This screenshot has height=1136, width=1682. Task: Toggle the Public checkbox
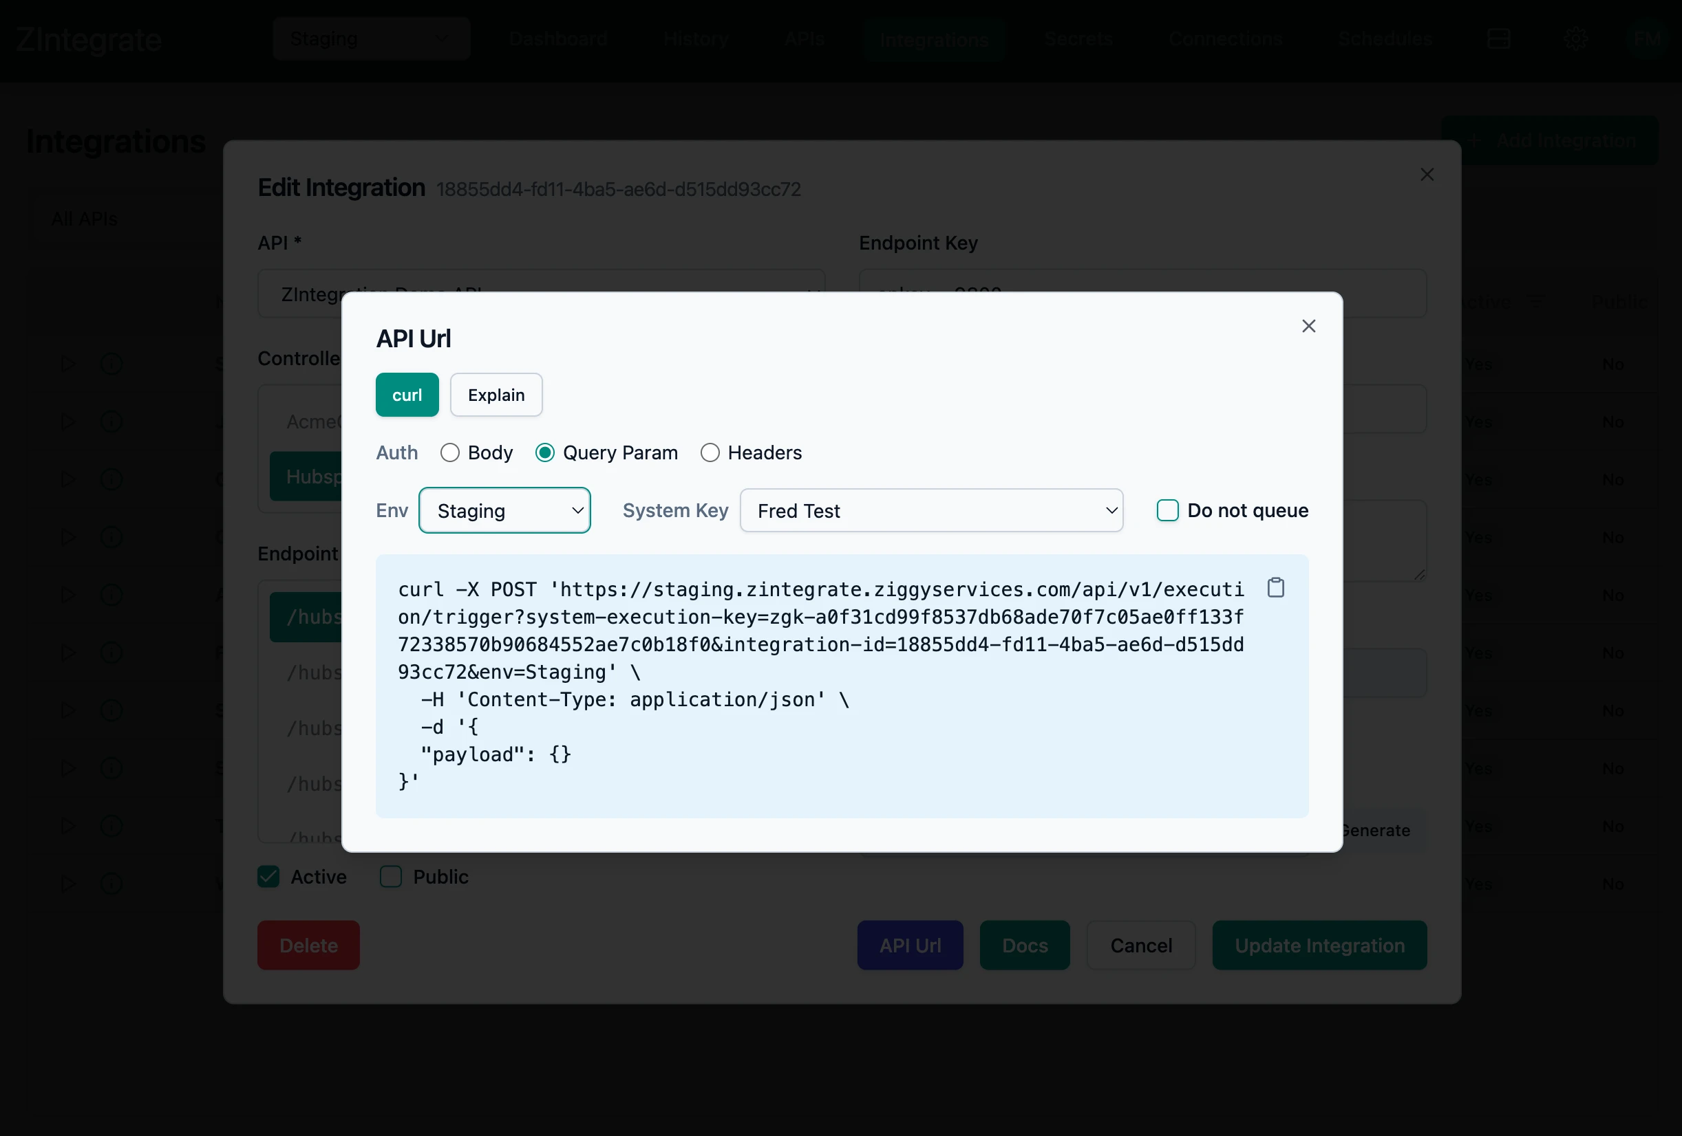coord(391,876)
